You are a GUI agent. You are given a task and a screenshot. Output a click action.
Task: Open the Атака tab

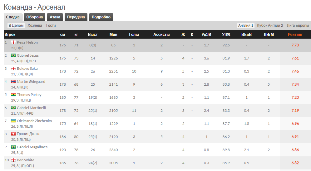[x=55, y=17]
